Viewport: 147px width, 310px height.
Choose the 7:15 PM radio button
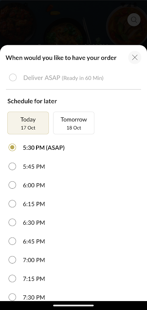point(12,279)
